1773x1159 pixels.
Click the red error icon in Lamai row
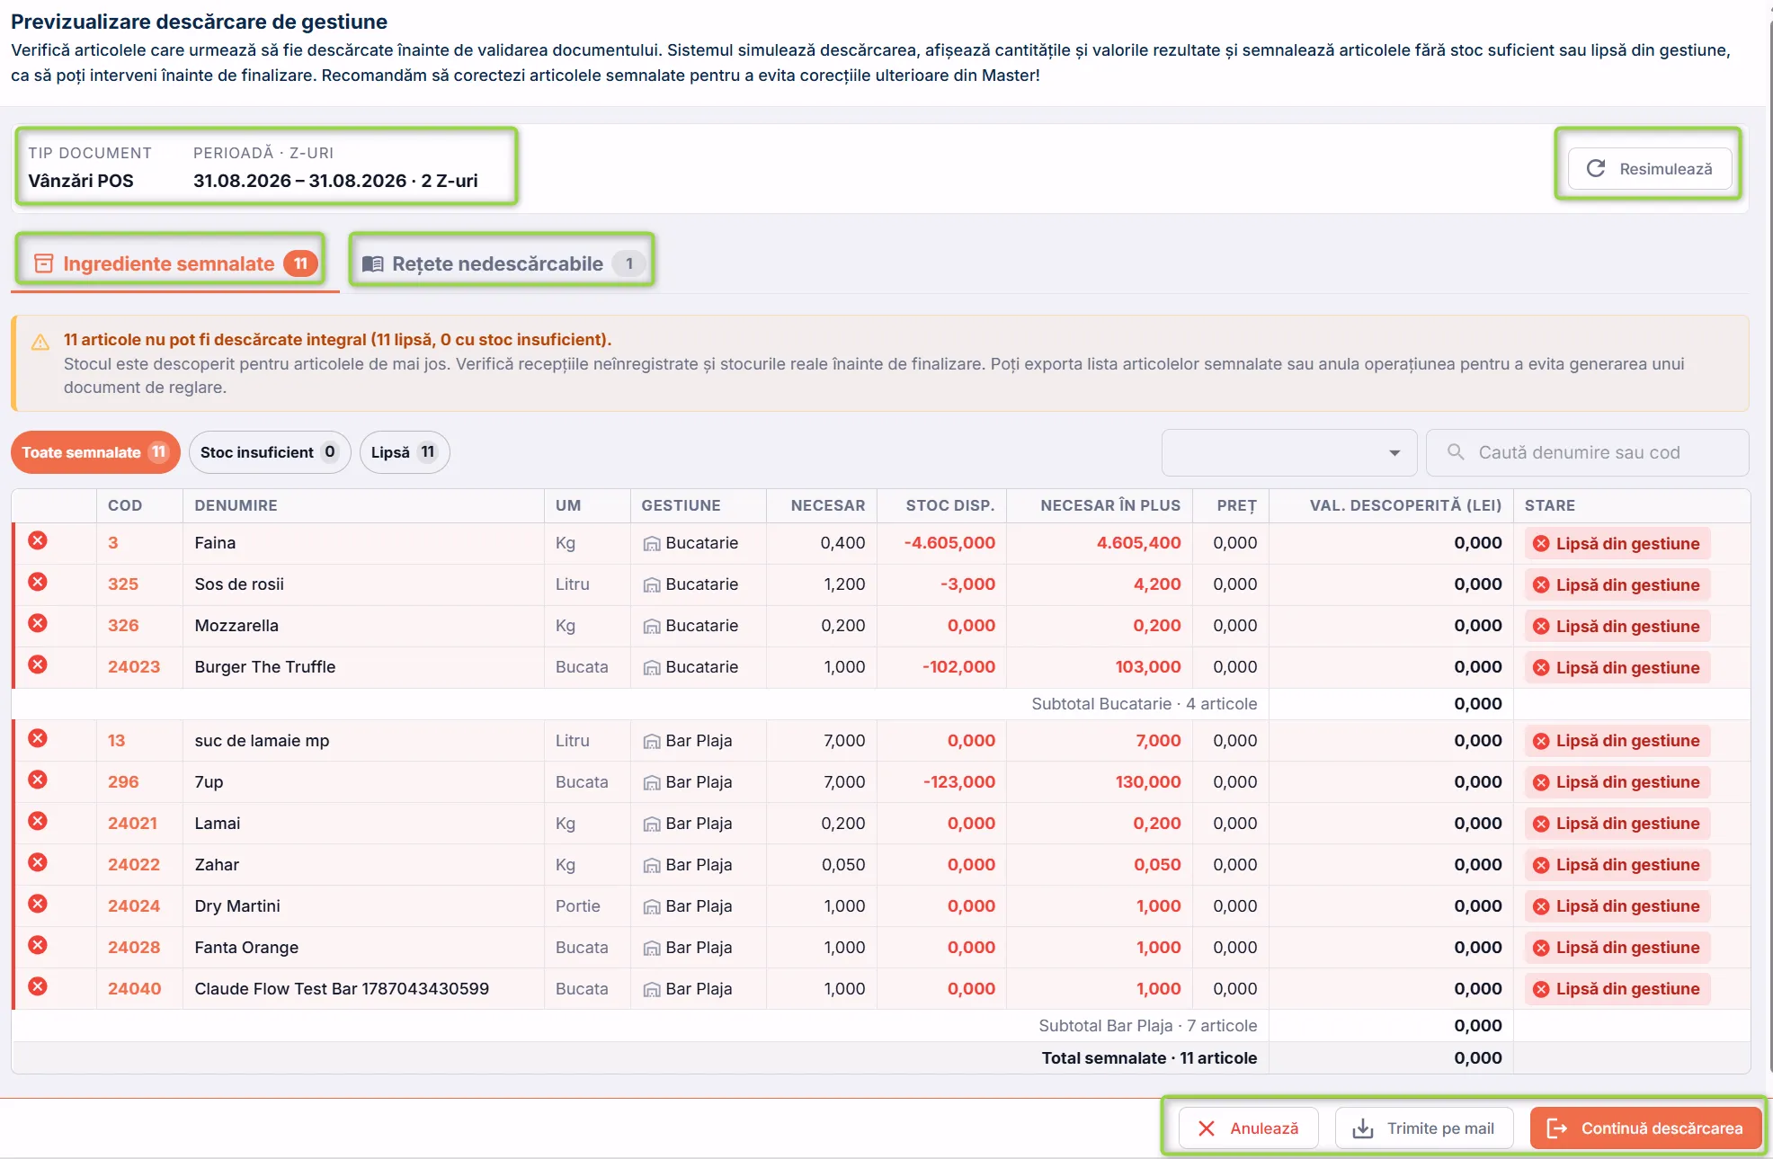[x=38, y=821]
